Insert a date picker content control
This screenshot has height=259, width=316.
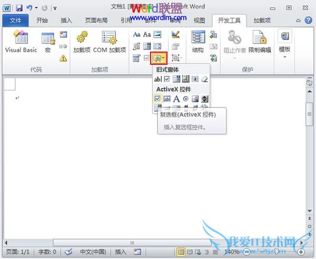coord(137,58)
